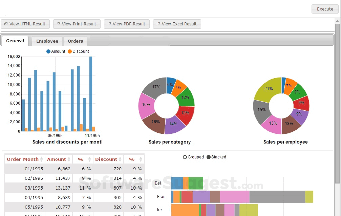Click the View Excel Result button
The height and width of the screenshot is (216, 341).
(x=177, y=24)
